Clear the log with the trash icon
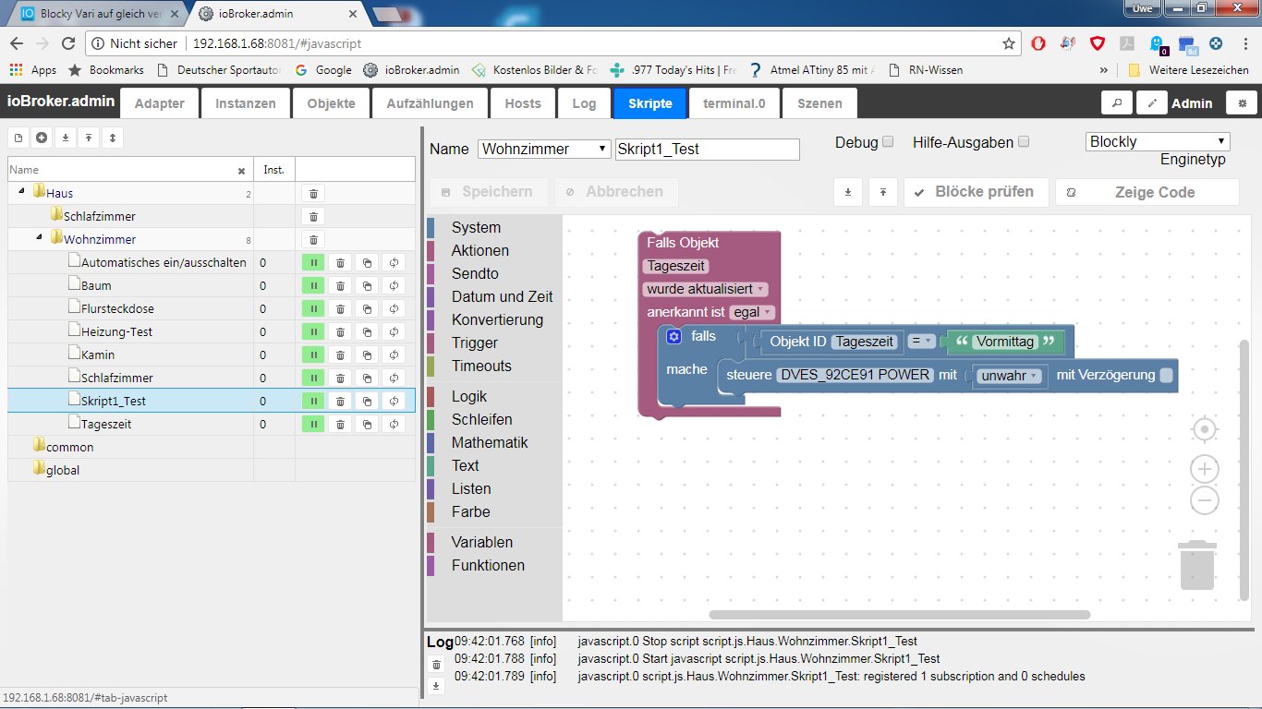The image size is (1262, 709). (x=436, y=665)
